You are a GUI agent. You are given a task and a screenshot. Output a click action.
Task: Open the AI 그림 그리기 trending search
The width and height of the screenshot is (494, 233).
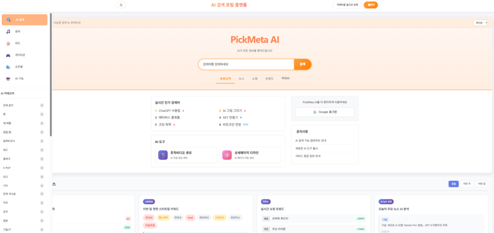232,111
